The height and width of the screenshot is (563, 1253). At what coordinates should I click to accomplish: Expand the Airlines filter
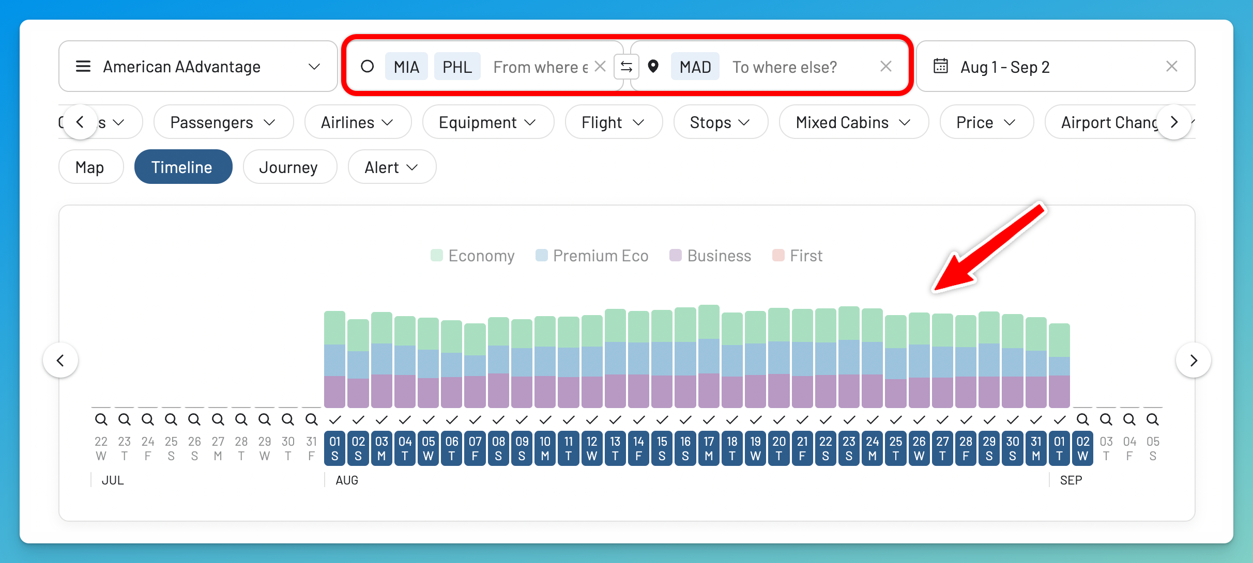[358, 122]
